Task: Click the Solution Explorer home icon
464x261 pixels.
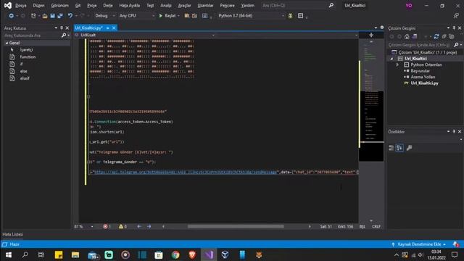Action: (x=407, y=36)
